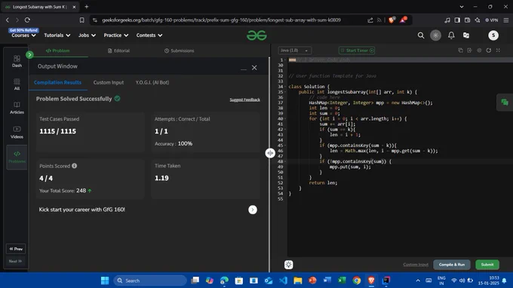Click the Next problem button
The image size is (513, 288).
click(x=15, y=261)
